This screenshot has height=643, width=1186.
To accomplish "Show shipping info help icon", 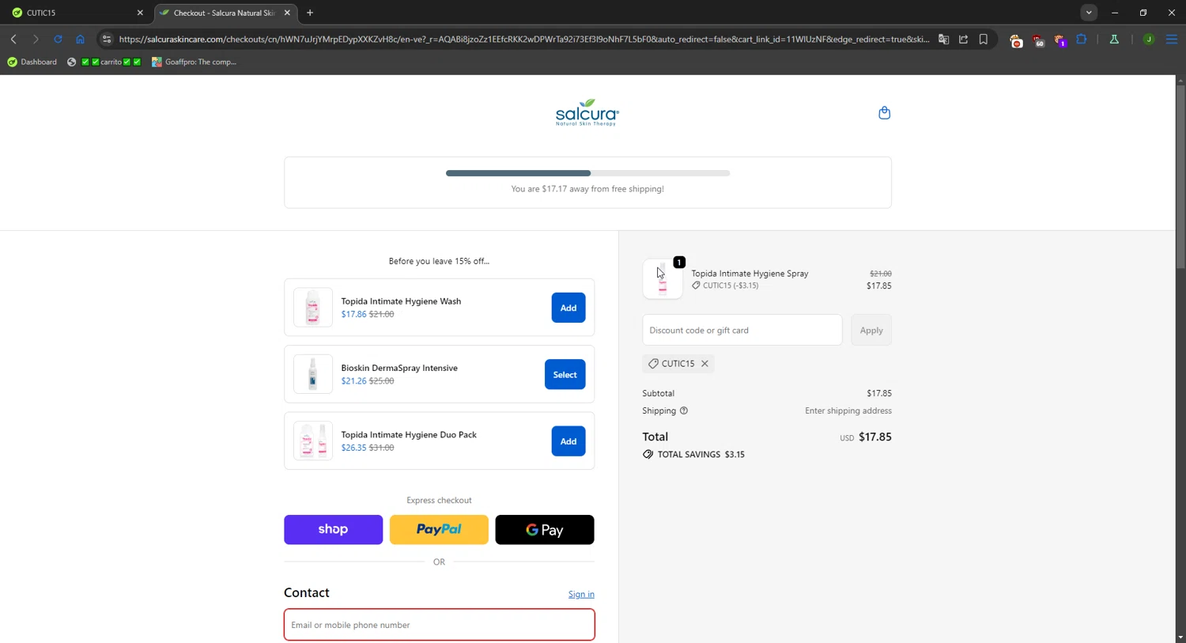I will point(684,410).
